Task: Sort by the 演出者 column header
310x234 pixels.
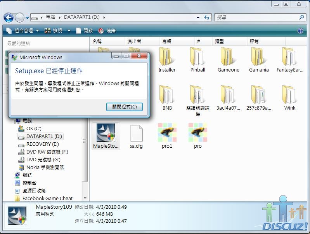Action: [x=142, y=42]
